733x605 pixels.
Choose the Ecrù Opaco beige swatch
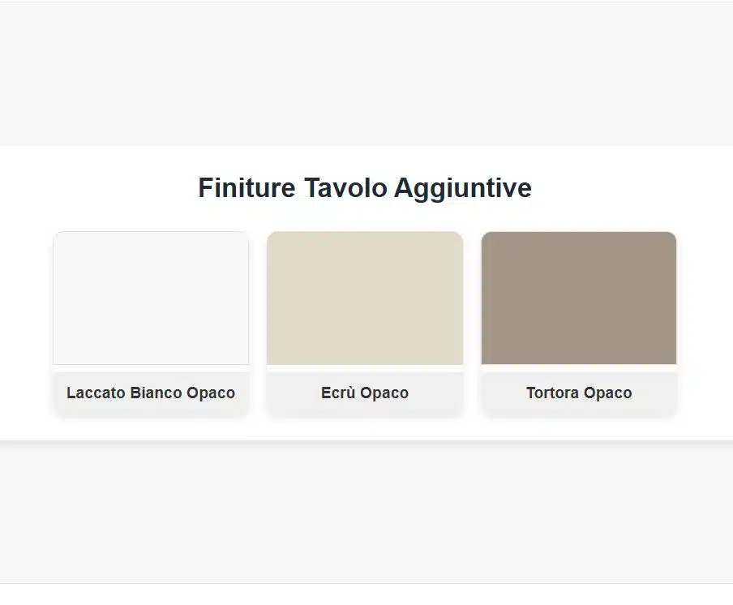pos(365,298)
